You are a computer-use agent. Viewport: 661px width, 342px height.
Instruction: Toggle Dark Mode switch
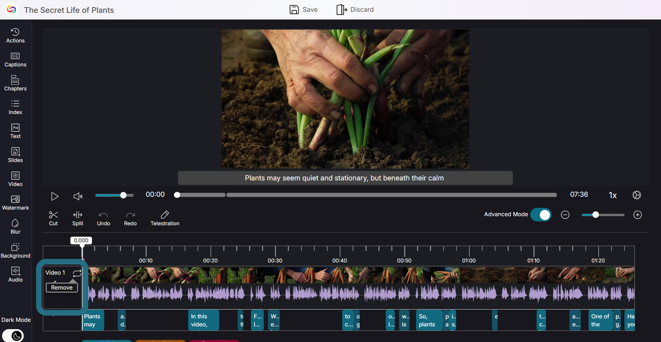[x=13, y=335]
